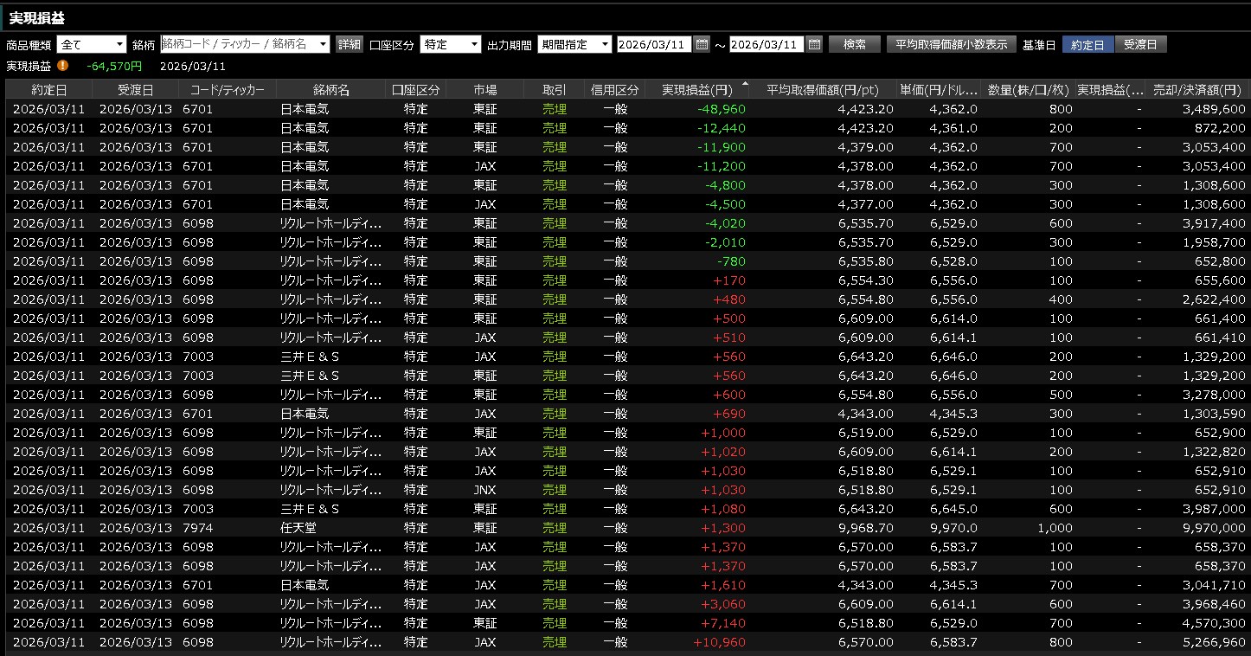Sort by the 数量(株/口/枚) column header

(x=1029, y=89)
